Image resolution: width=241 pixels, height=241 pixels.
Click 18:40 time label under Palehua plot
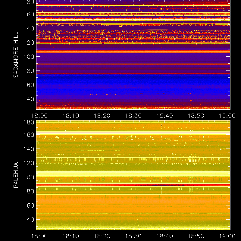(165, 236)
